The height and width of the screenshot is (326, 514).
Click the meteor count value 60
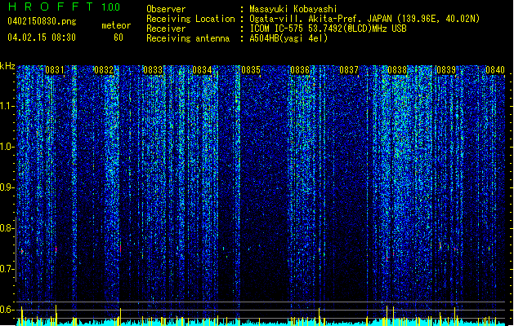[118, 37]
